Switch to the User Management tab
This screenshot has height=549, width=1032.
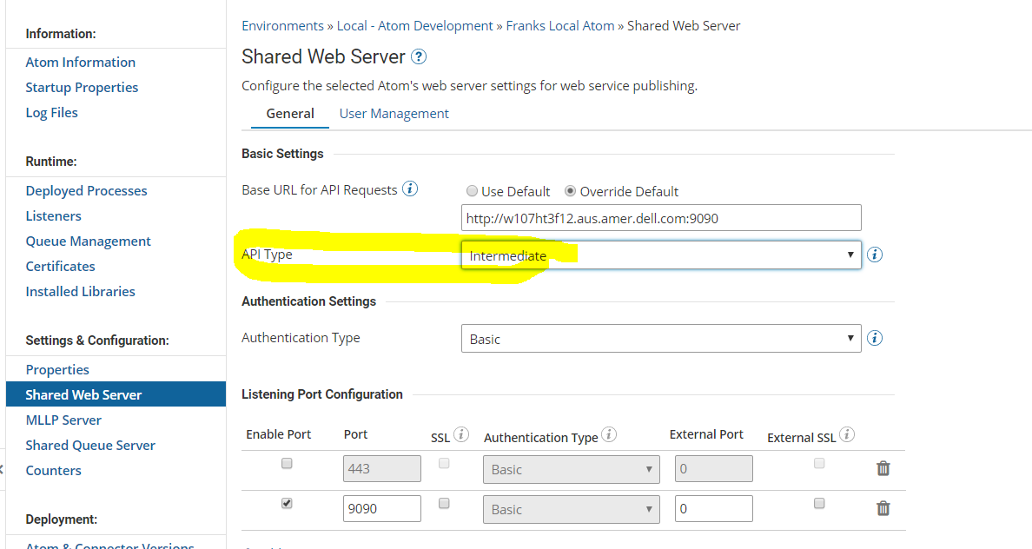(x=394, y=113)
